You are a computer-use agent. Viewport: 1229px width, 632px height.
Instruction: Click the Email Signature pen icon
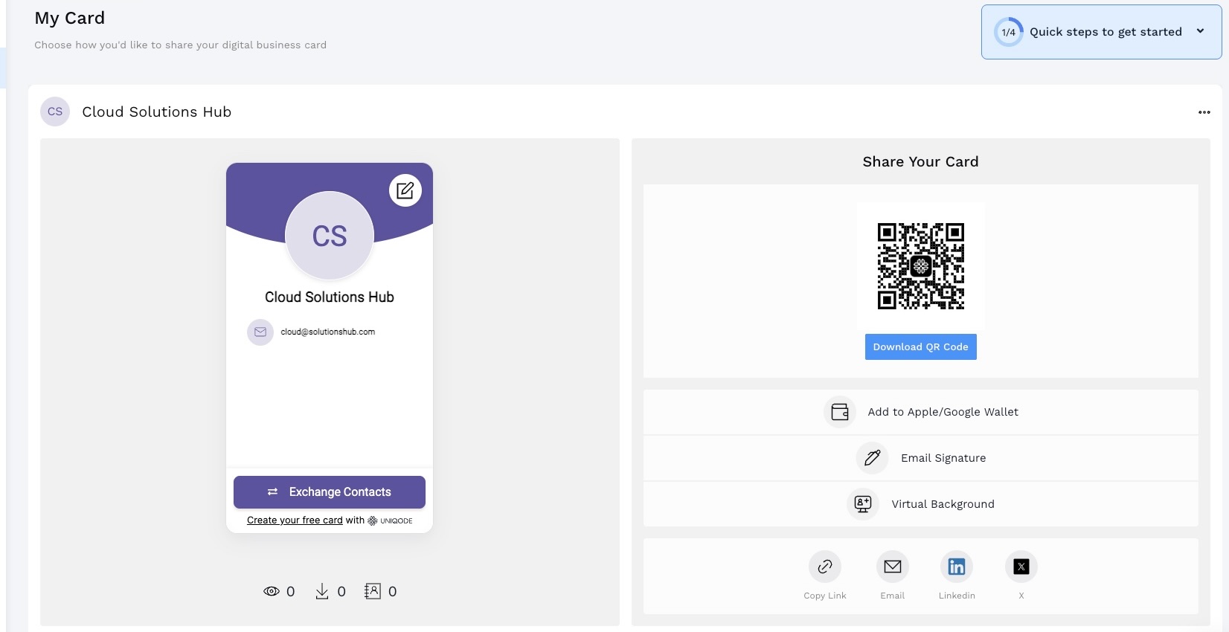point(872,458)
